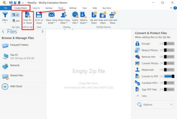The image size is (177, 119).
Task: Open Frequent Folders
Action: (x=23, y=45)
